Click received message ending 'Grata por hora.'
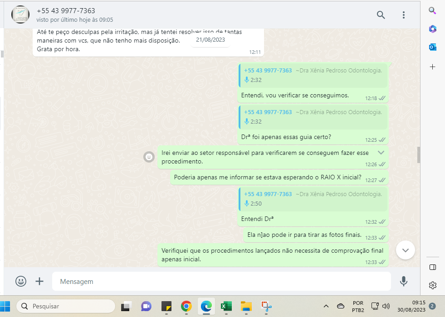 [148, 43]
